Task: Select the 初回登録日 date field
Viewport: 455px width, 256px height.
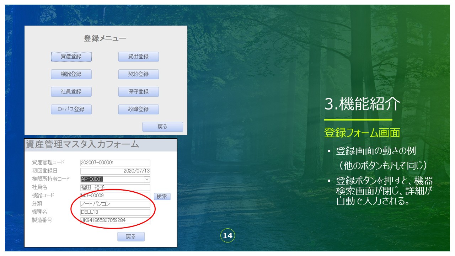Action: (x=115, y=171)
